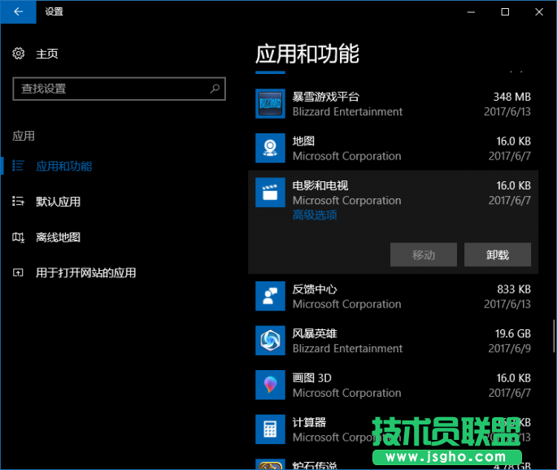Click the search magnifier icon
The image size is (557, 470).
[x=215, y=89]
